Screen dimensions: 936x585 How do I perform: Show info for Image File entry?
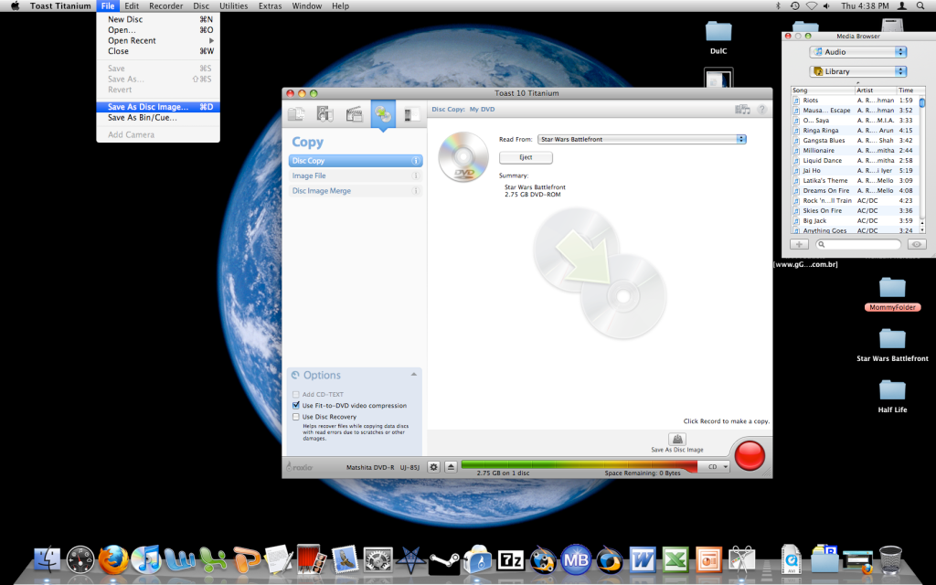[x=416, y=175]
